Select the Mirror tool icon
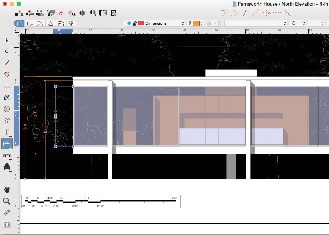Viewport: 329px width, 235px height. click(x=82, y=13)
